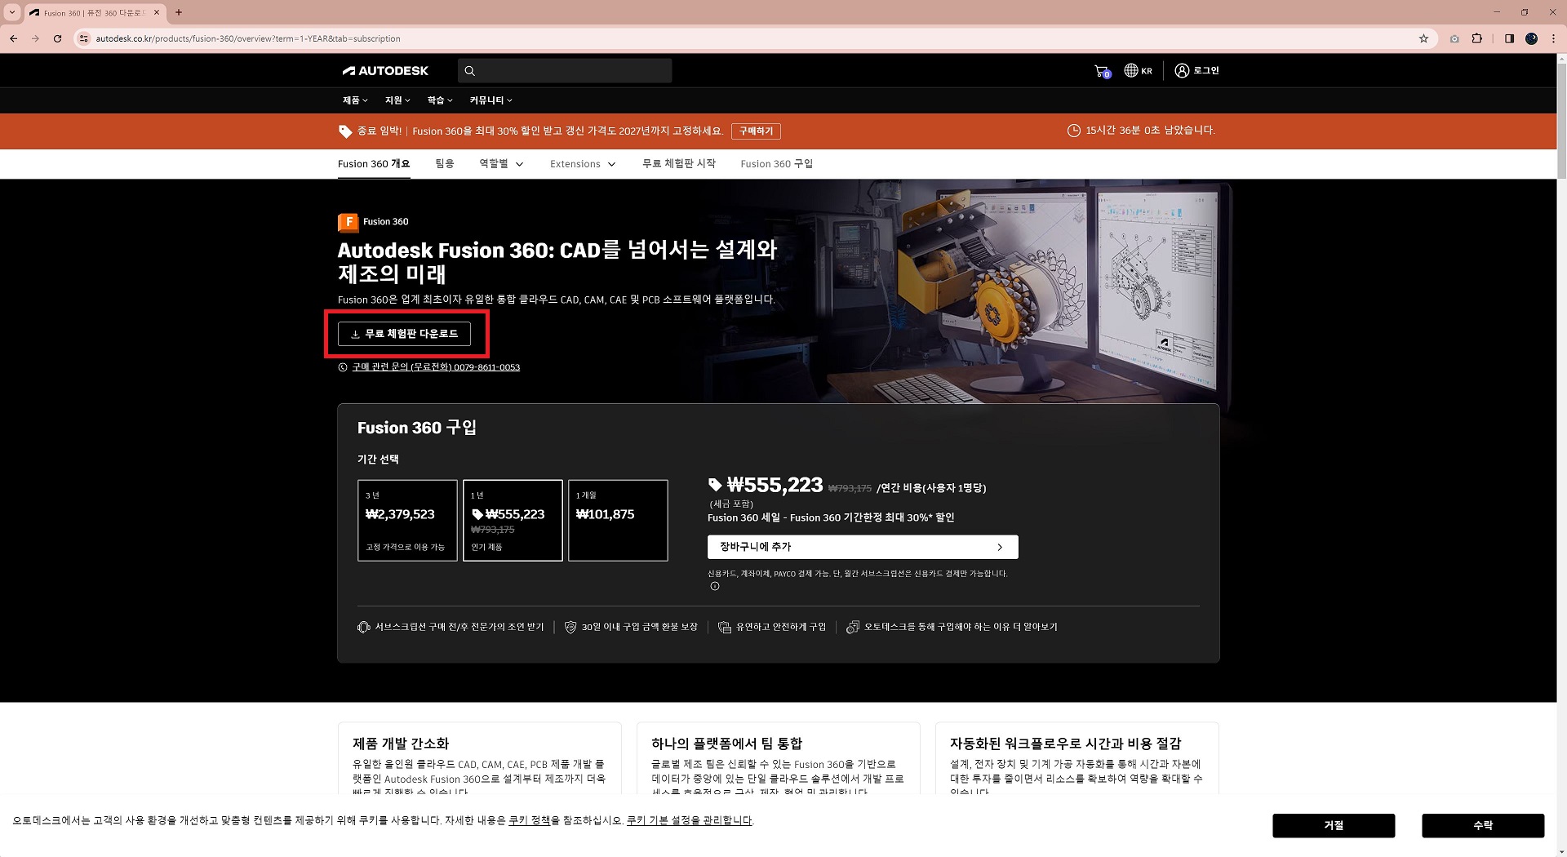The width and height of the screenshot is (1567, 857).
Task: Focus the Autodesk search field
Action: pyautogui.click(x=565, y=71)
